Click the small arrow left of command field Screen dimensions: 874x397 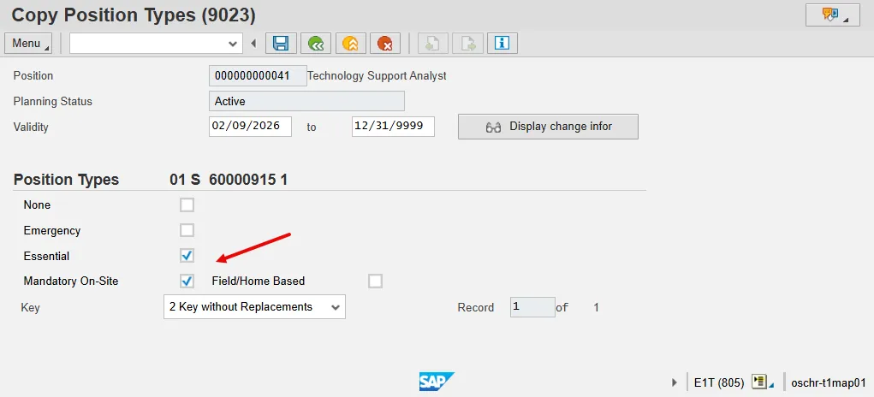coord(253,44)
